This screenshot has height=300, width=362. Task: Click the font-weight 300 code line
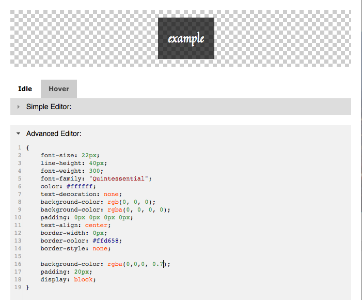tap(72, 171)
